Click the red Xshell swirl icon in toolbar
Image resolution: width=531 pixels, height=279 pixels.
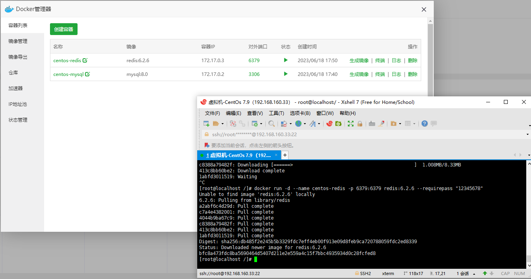(x=329, y=124)
